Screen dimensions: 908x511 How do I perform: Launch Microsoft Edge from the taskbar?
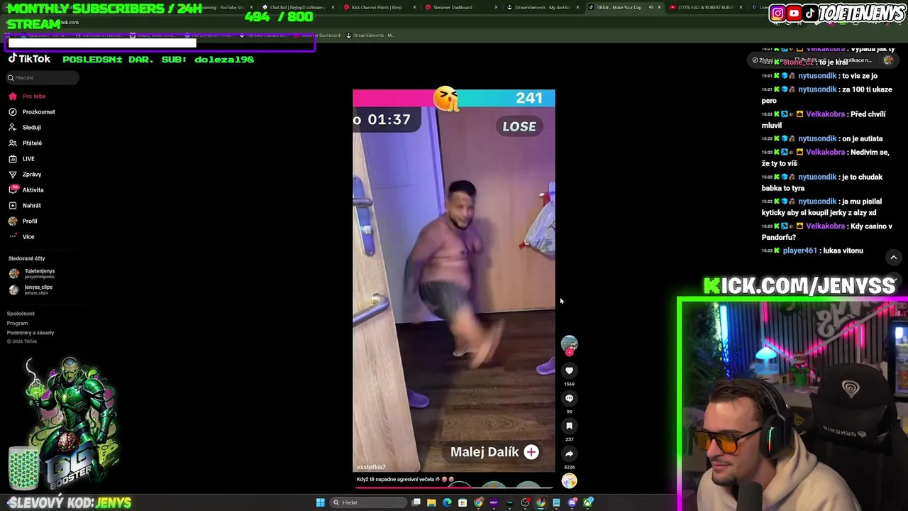point(447,502)
